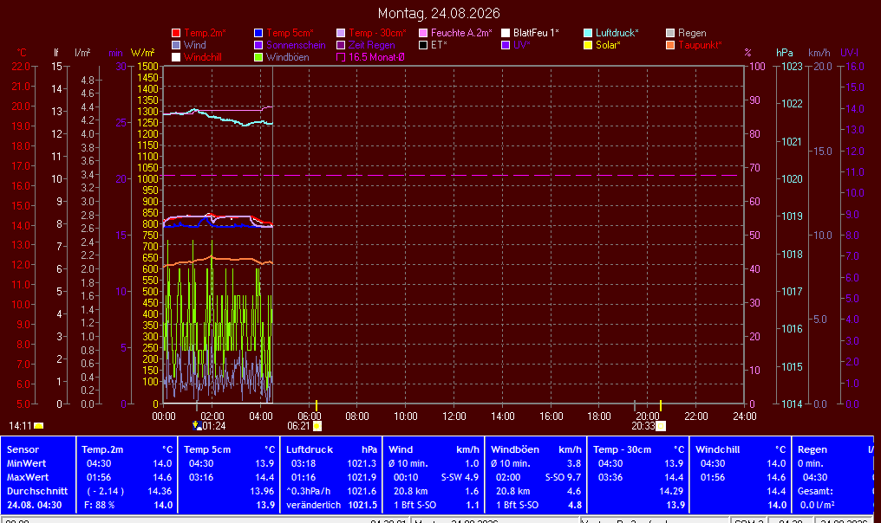The image size is (881, 523).
Task: Click the outlined ET legend swatch
Action: [x=423, y=45]
